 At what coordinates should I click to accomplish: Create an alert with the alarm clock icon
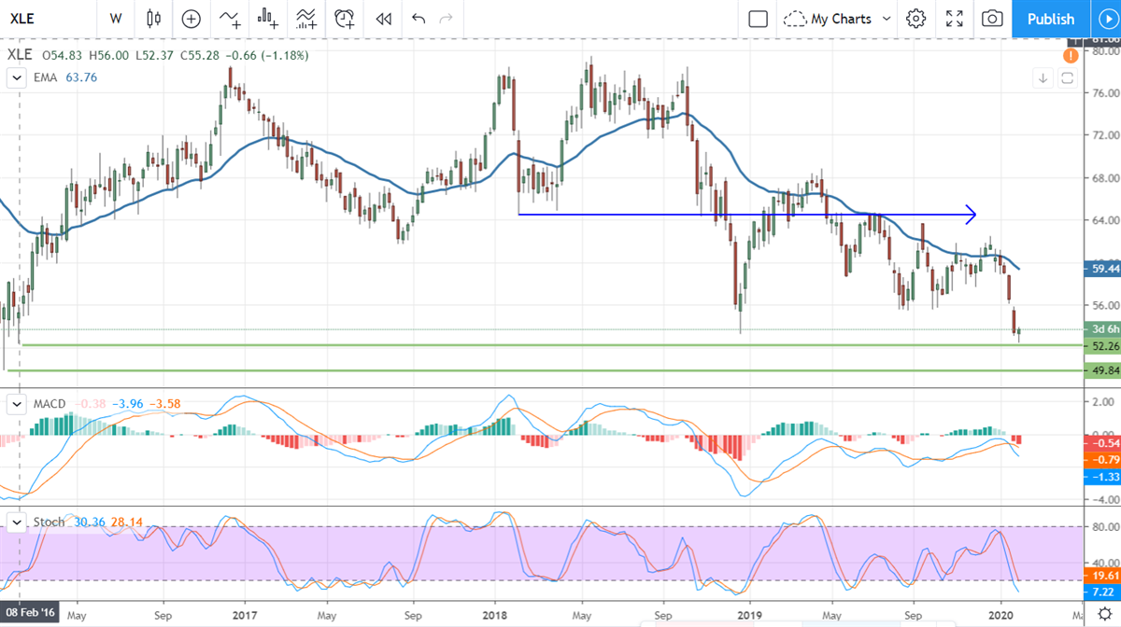pyautogui.click(x=345, y=19)
